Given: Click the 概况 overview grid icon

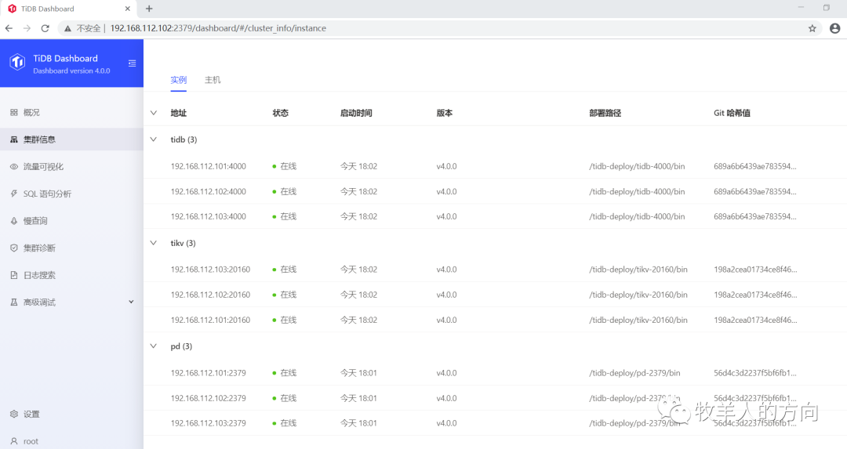Looking at the screenshot, I should click(14, 112).
